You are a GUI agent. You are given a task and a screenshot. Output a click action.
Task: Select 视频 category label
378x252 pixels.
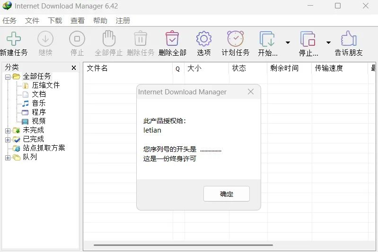tap(39, 121)
